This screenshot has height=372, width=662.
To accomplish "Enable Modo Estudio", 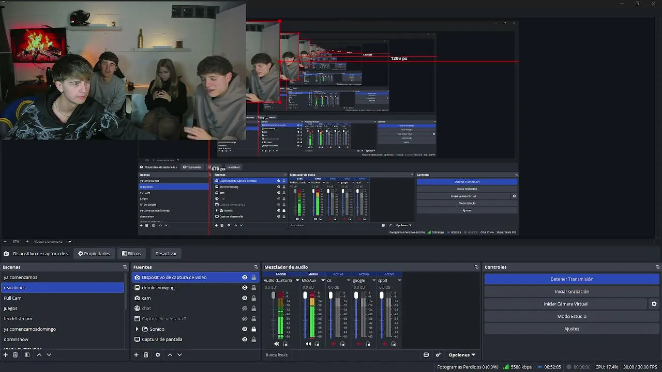I will (x=571, y=316).
